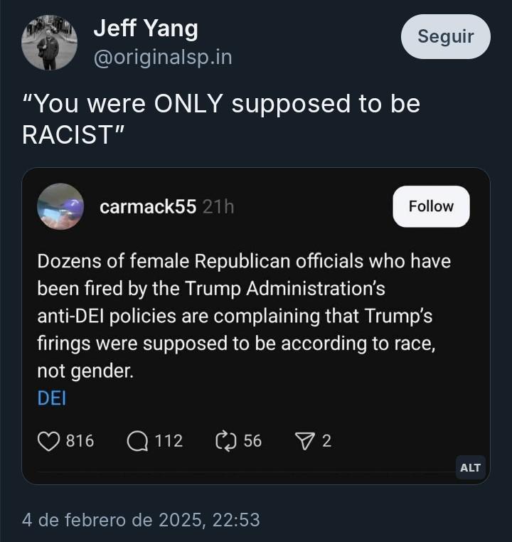Open the @originalsp.in handle link
The width and height of the screenshot is (512, 542).
(x=163, y=58)
